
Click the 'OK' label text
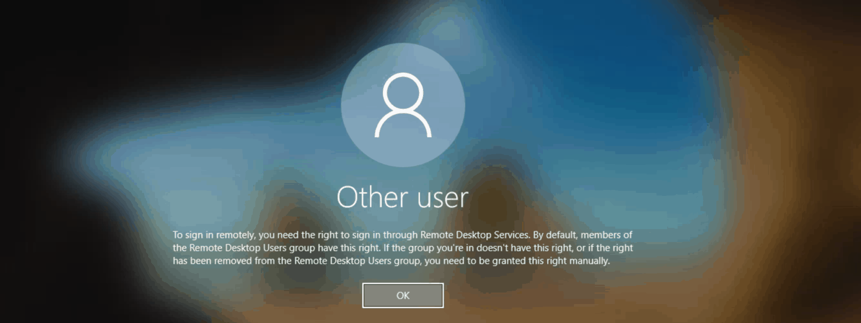coord(403,296)
